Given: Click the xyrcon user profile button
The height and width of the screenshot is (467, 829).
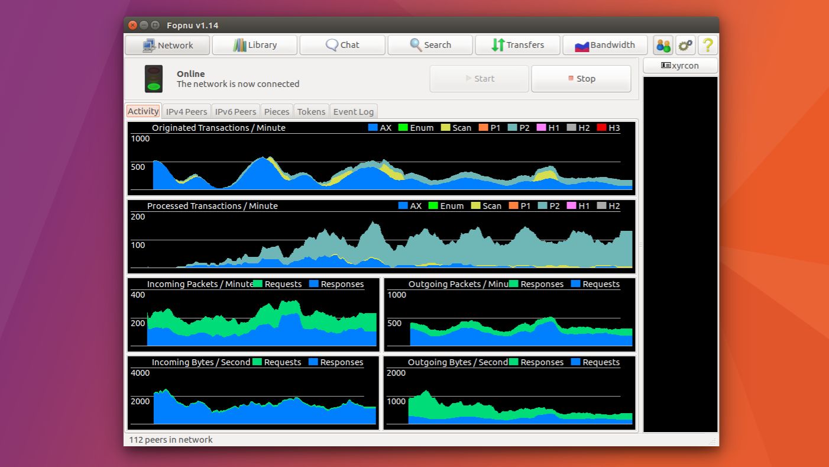Looking at the screenshot, I should (680, 66).
